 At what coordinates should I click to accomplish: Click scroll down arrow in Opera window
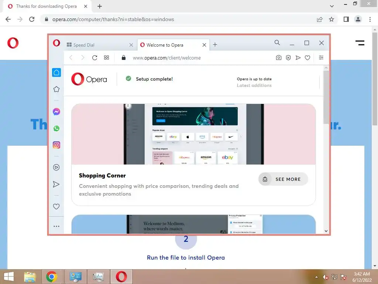coord(326,231)
